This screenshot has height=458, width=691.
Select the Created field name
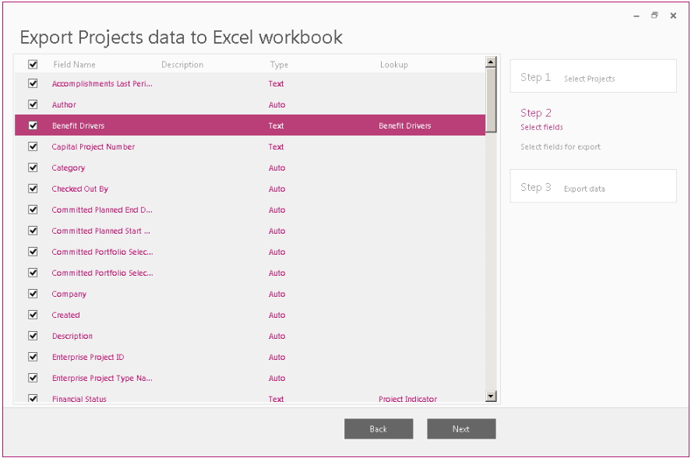[x=65, y=315]
